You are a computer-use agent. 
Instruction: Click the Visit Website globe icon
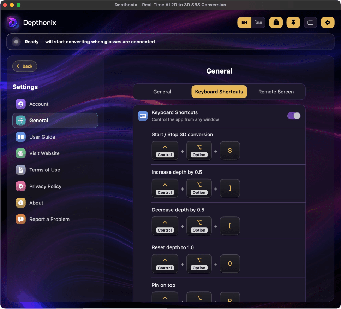(21, 153)
